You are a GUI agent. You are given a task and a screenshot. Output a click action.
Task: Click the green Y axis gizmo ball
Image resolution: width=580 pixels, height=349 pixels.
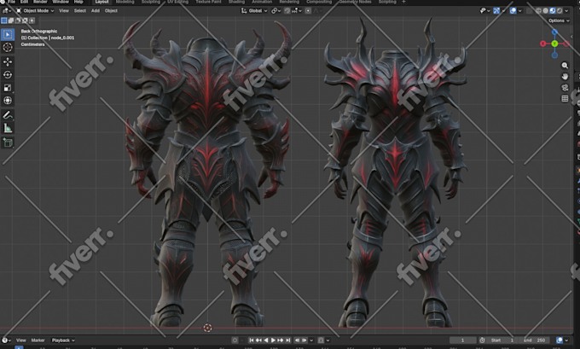click(x=554, y=44)
